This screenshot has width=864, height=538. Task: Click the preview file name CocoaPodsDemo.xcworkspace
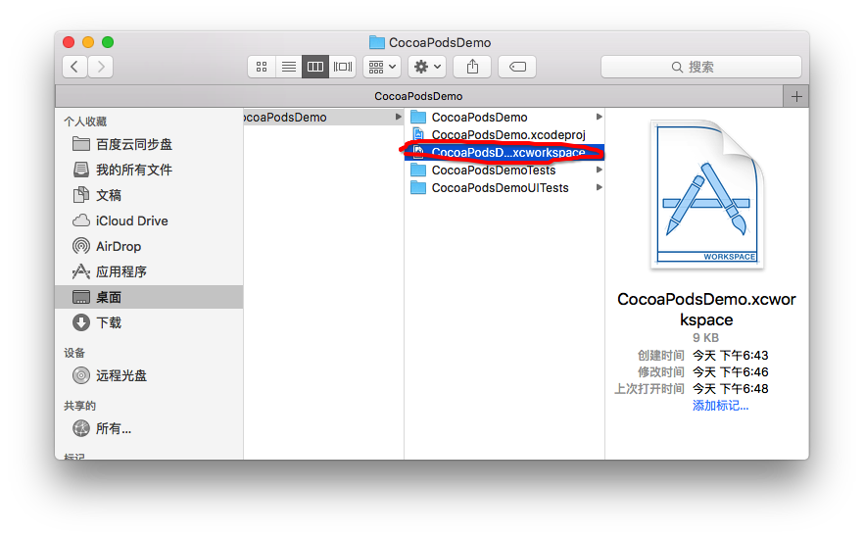(x=706, y=310)
